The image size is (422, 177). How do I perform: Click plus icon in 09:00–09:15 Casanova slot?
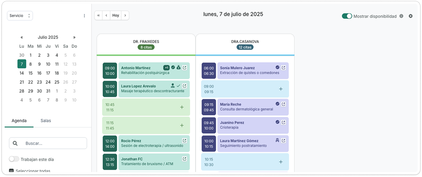281,89
